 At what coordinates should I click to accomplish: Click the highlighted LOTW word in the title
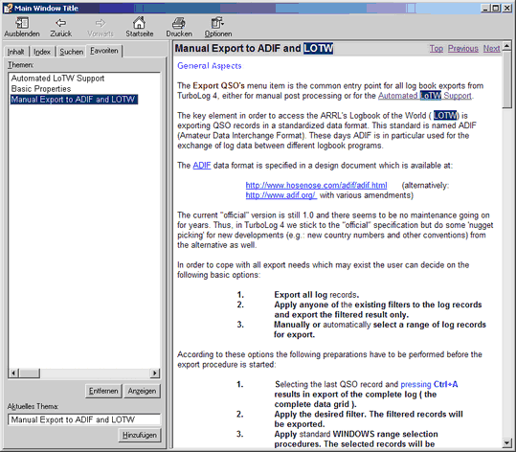pos(318,49)
